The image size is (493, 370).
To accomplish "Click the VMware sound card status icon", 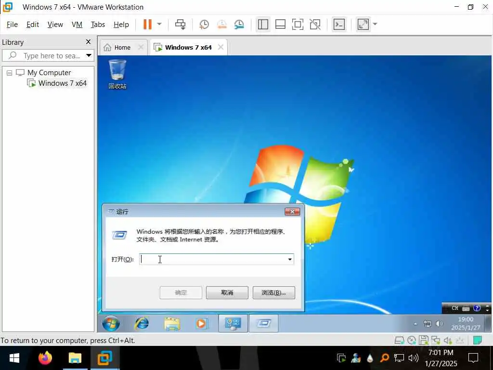I will pos(447,340).
